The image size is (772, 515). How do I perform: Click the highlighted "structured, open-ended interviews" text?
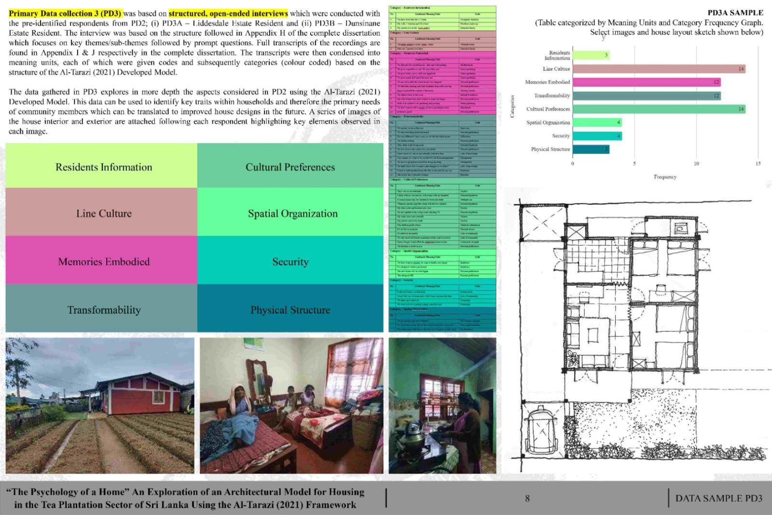tap(228, 13)
